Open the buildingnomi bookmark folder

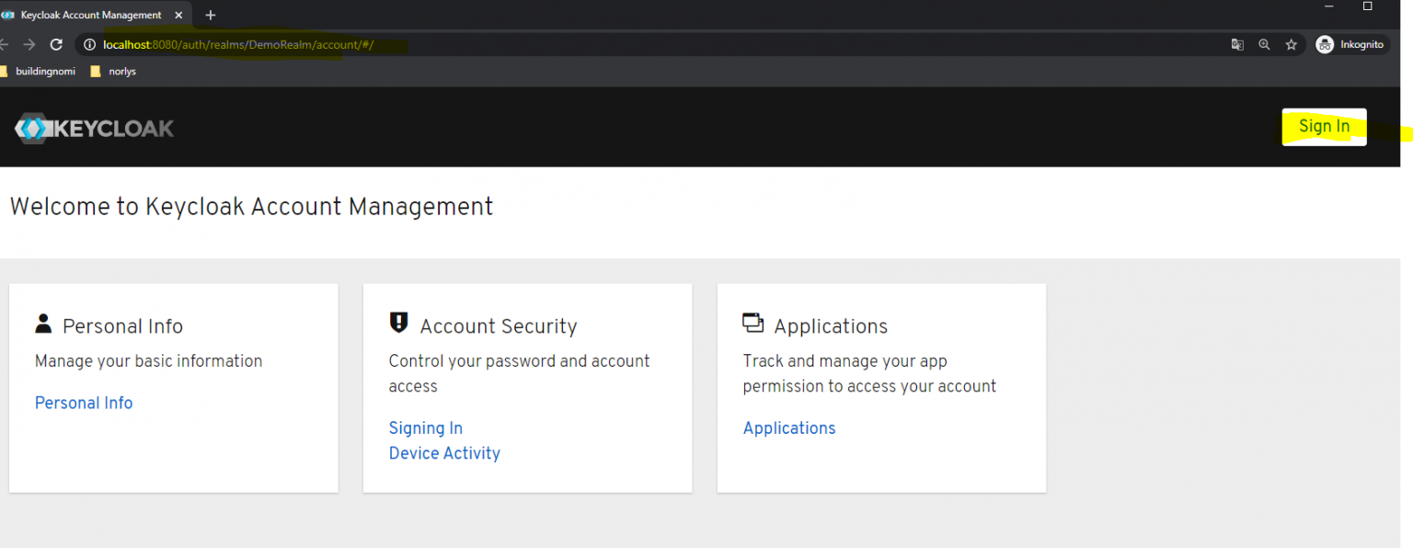38,71
